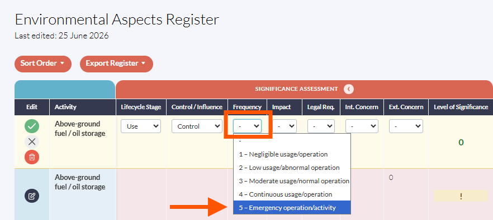
Task: Click the significance score 0 value
Action: pyautogui.click(x=461, y=143)
